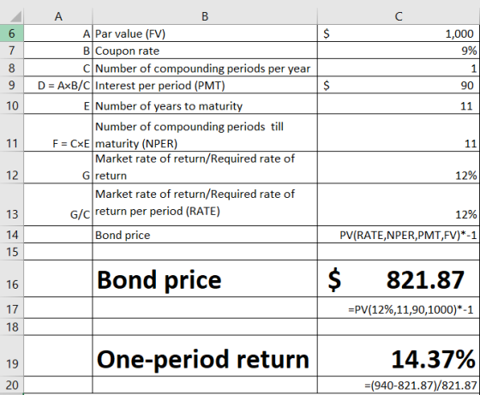The height and width of the screenshot is (395, 480).
Task: Select row 15 header
Action: click(12, 252)
